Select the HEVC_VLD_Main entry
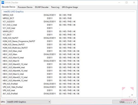The image size is (138, 105). click(10, 54)
